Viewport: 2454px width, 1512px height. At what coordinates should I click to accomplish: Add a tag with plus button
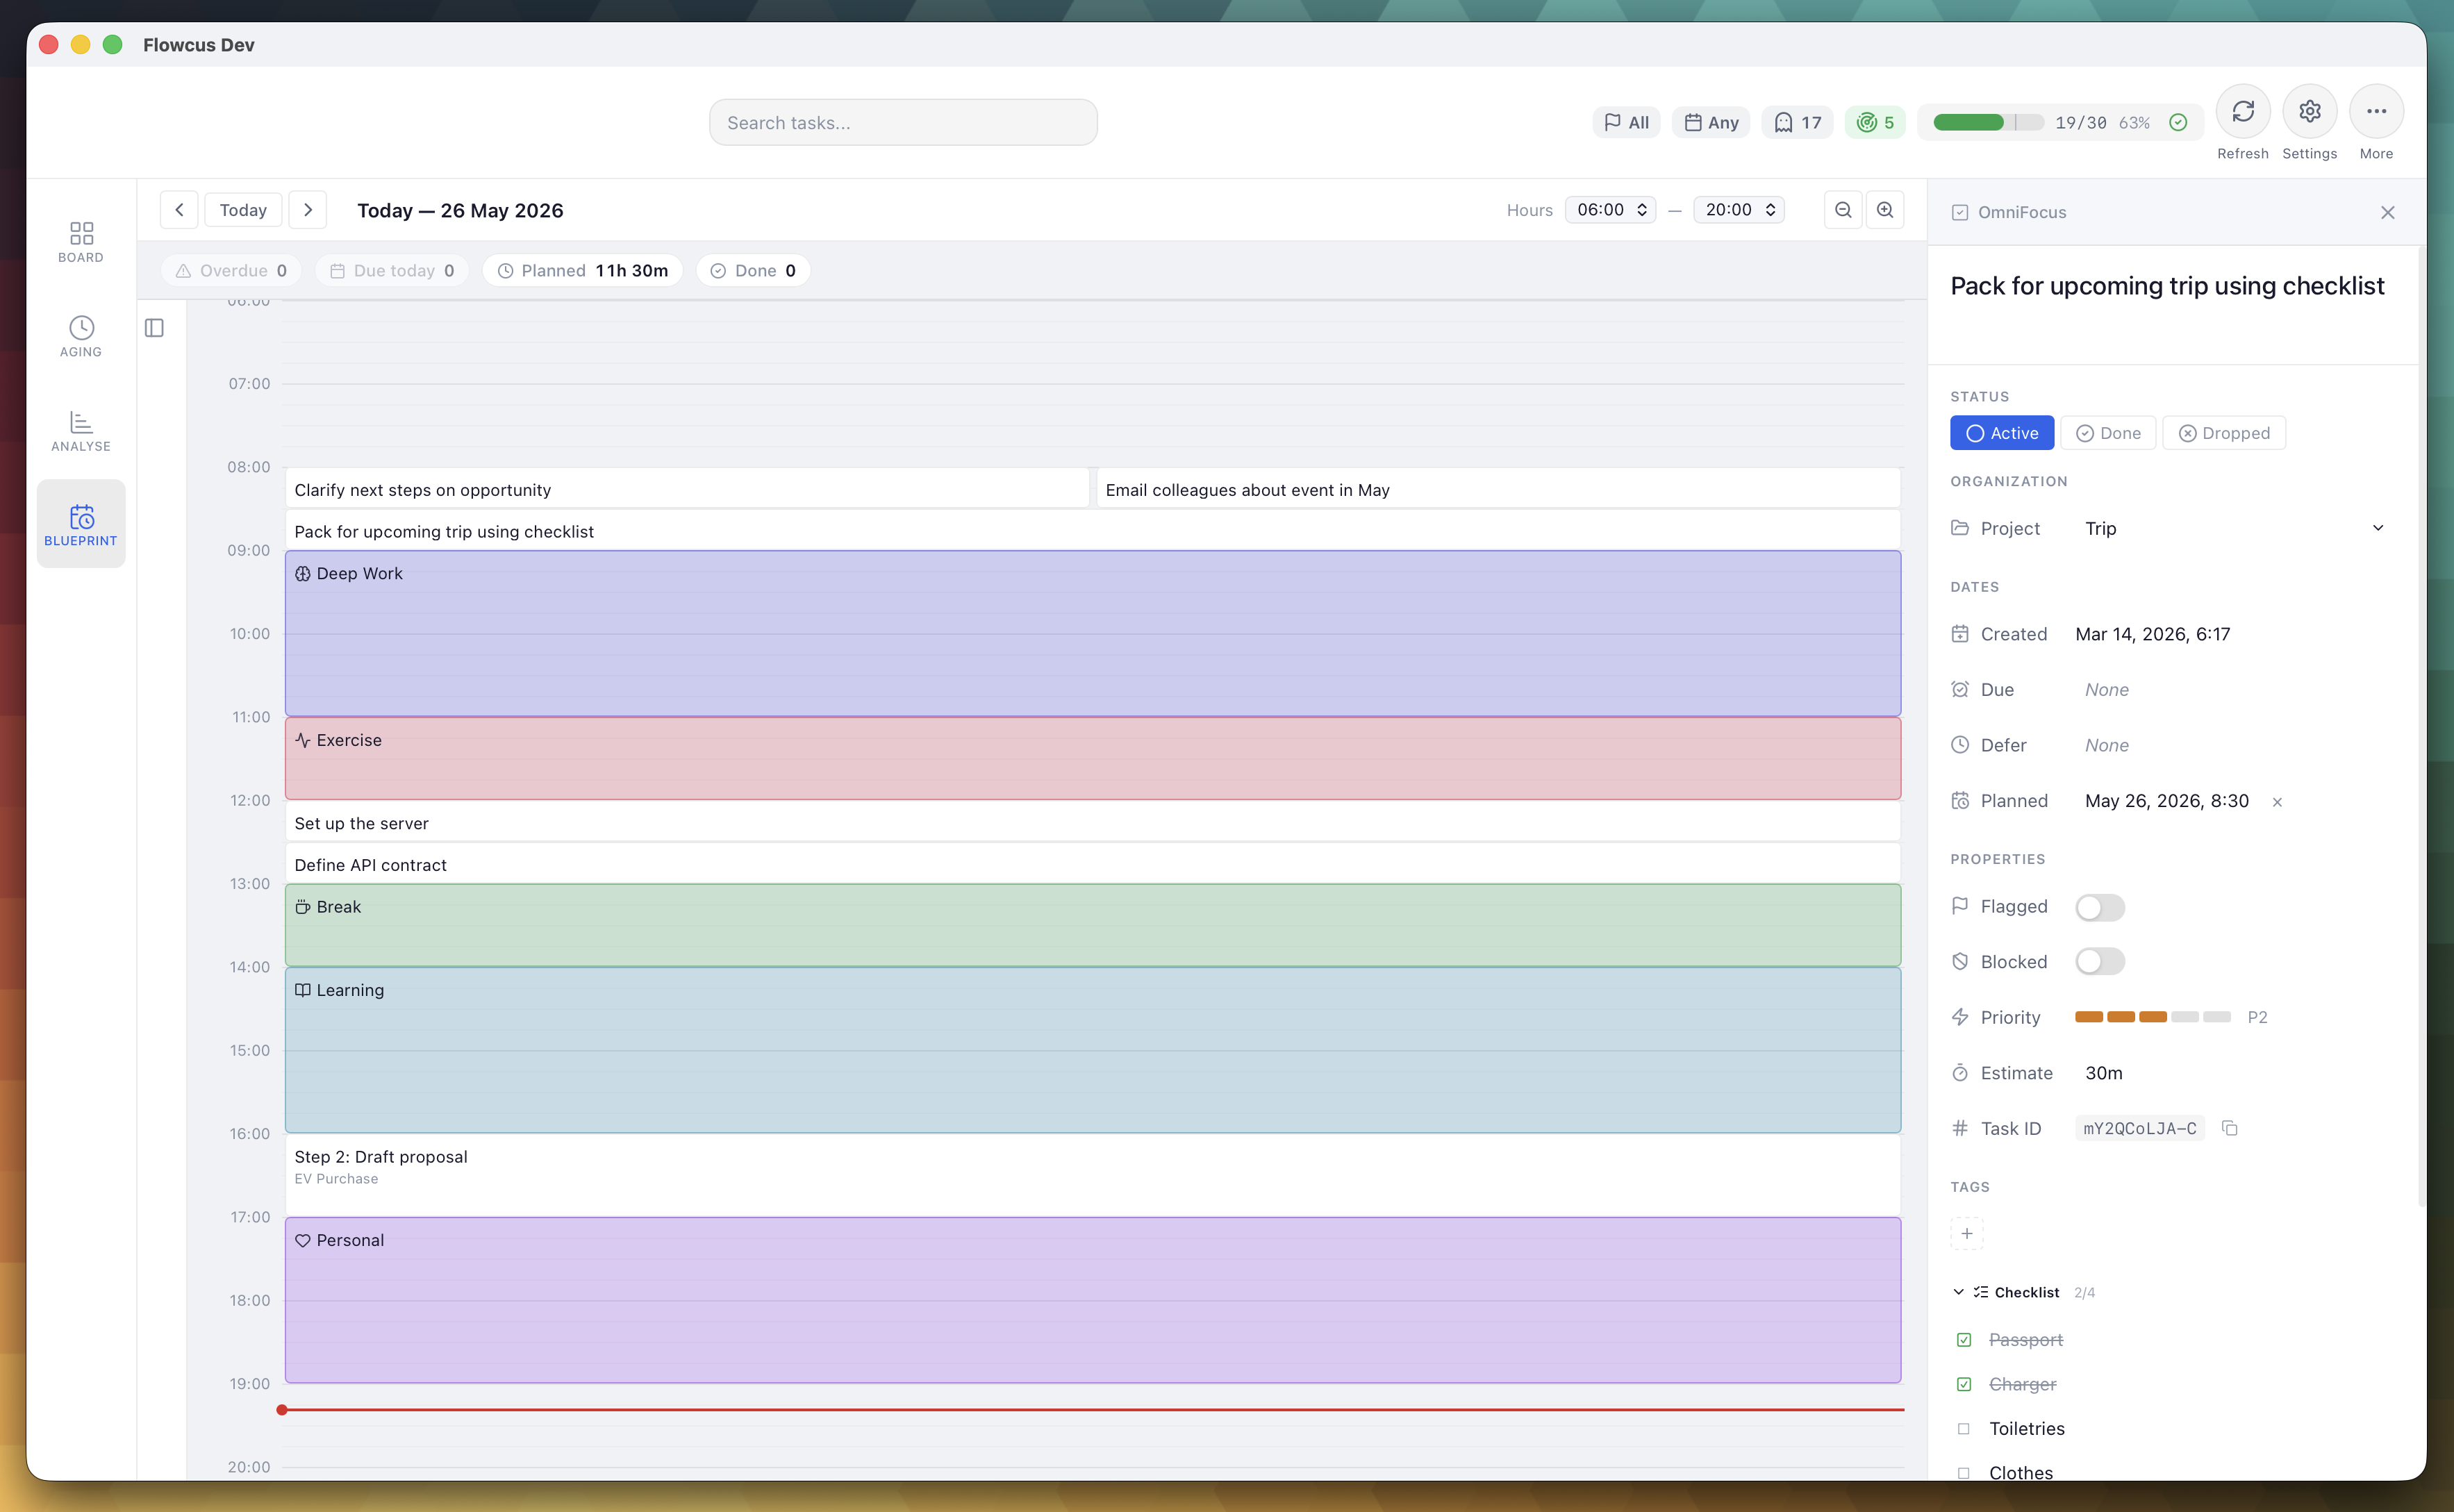(x=1966, y=1233)
